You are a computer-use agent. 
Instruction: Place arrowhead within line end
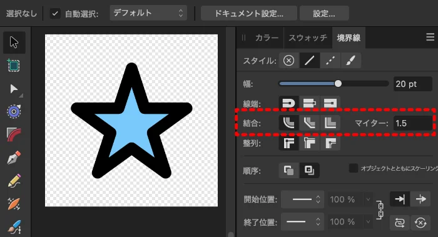(x=400, y=199)
